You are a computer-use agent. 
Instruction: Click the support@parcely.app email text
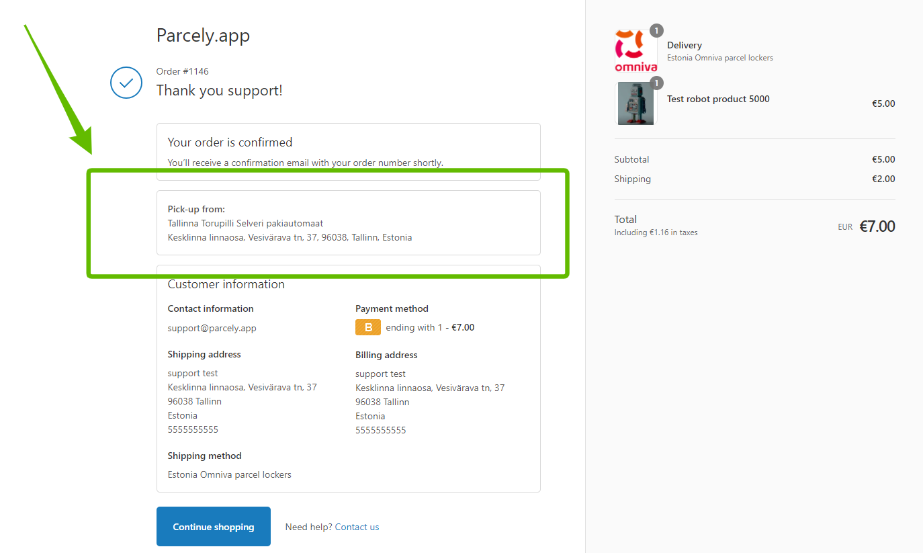[x=212, y=328]
